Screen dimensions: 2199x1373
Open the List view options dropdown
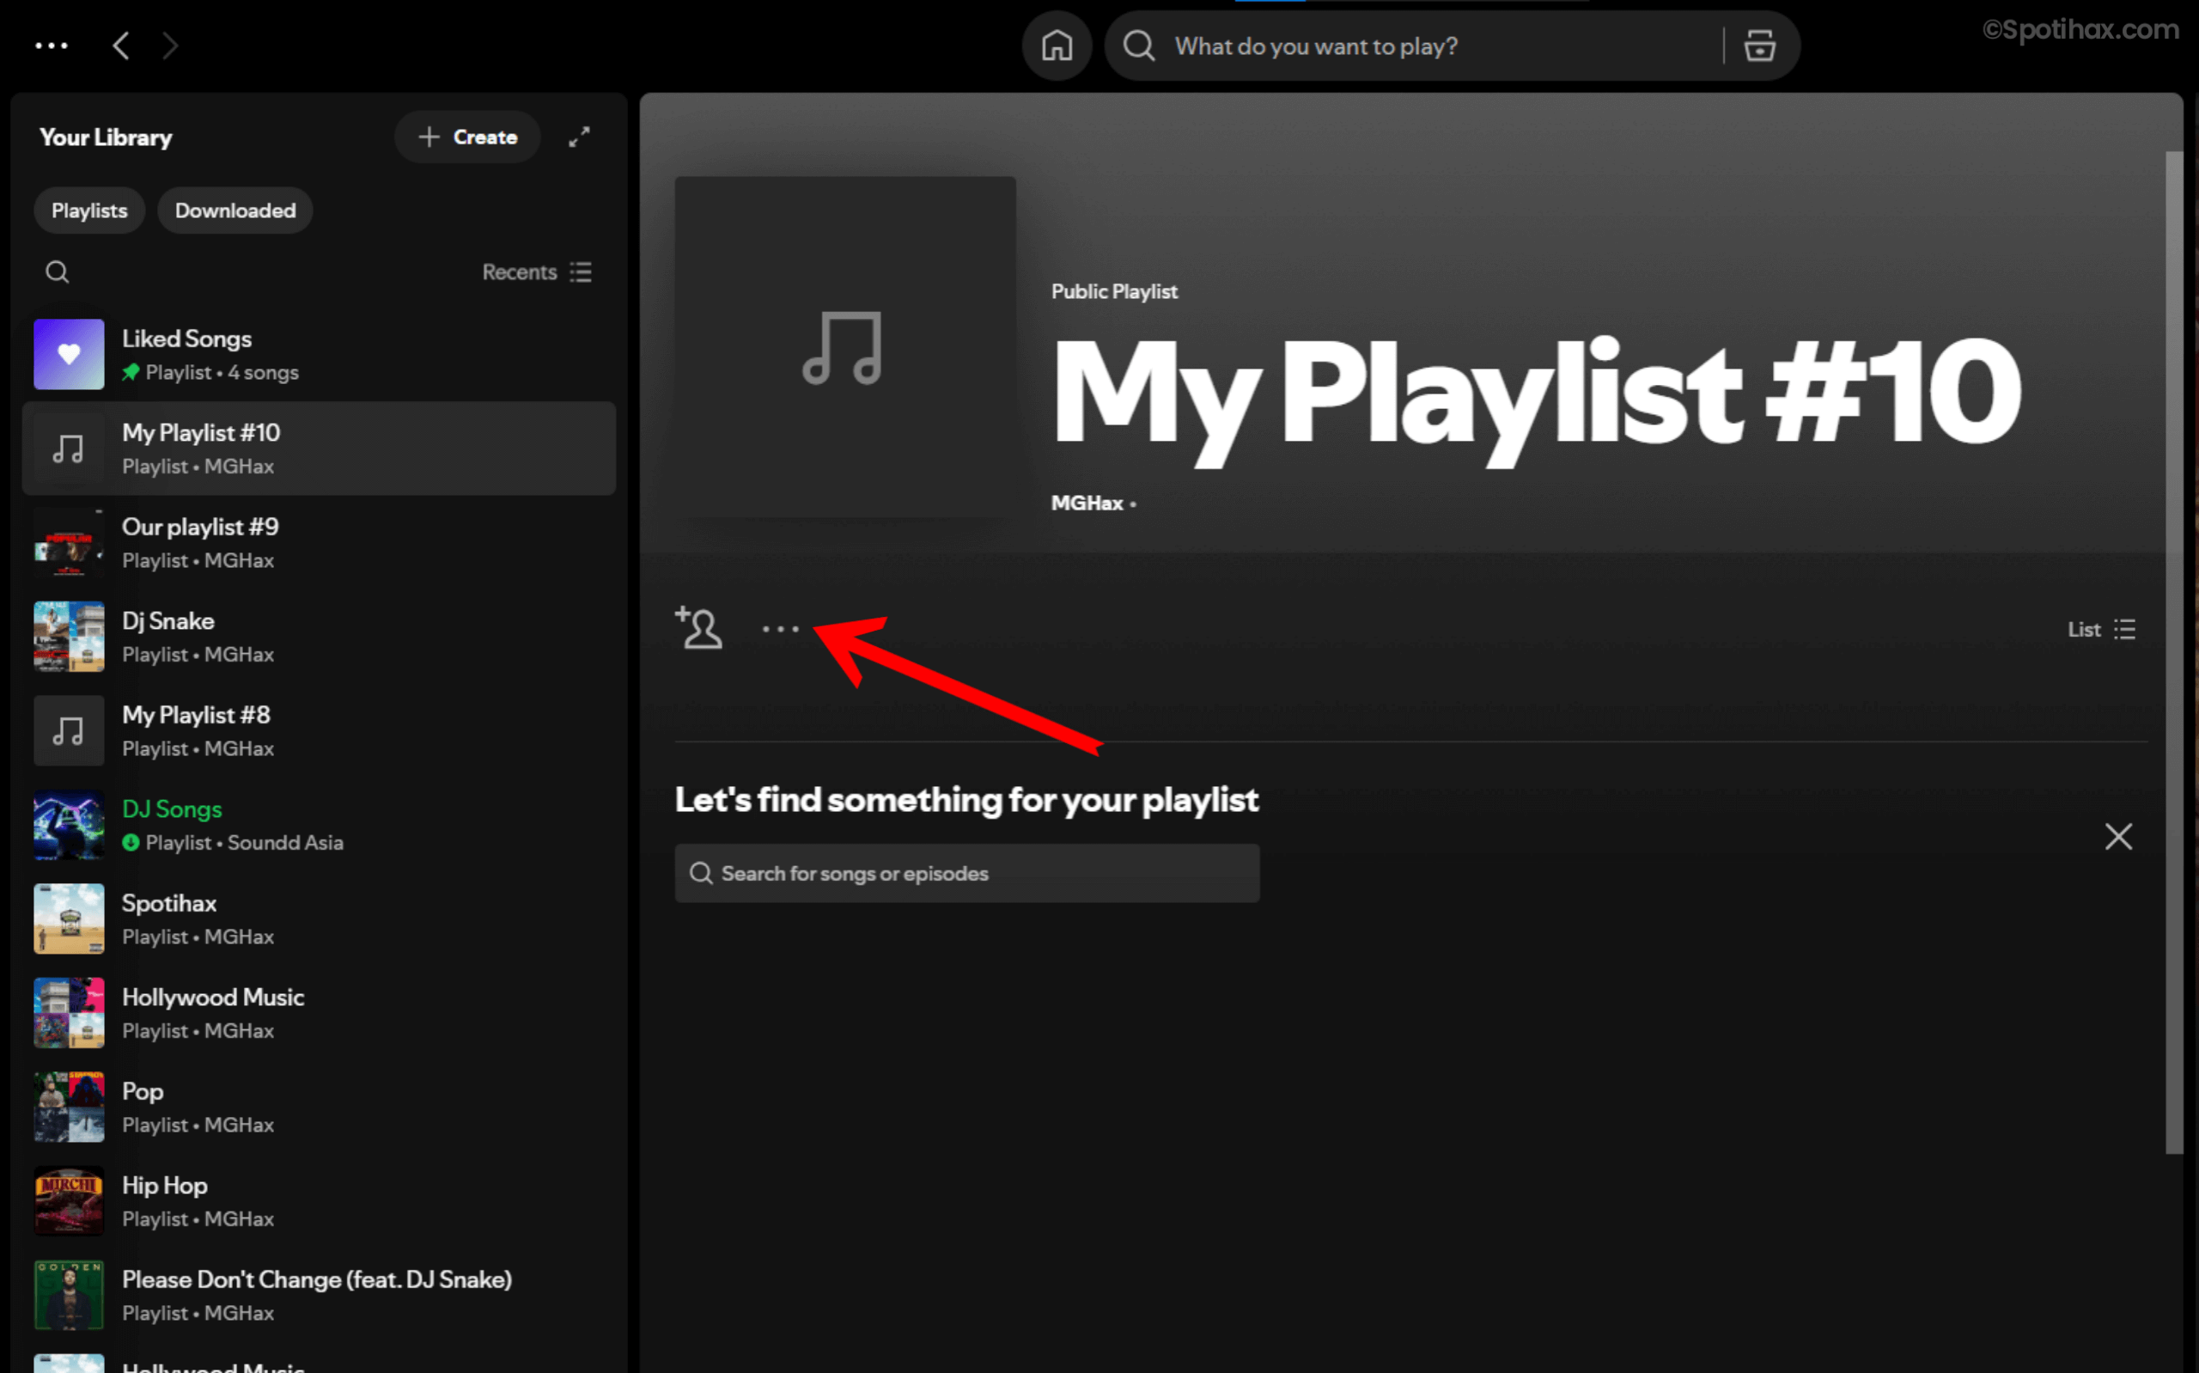click(2101, 629)
